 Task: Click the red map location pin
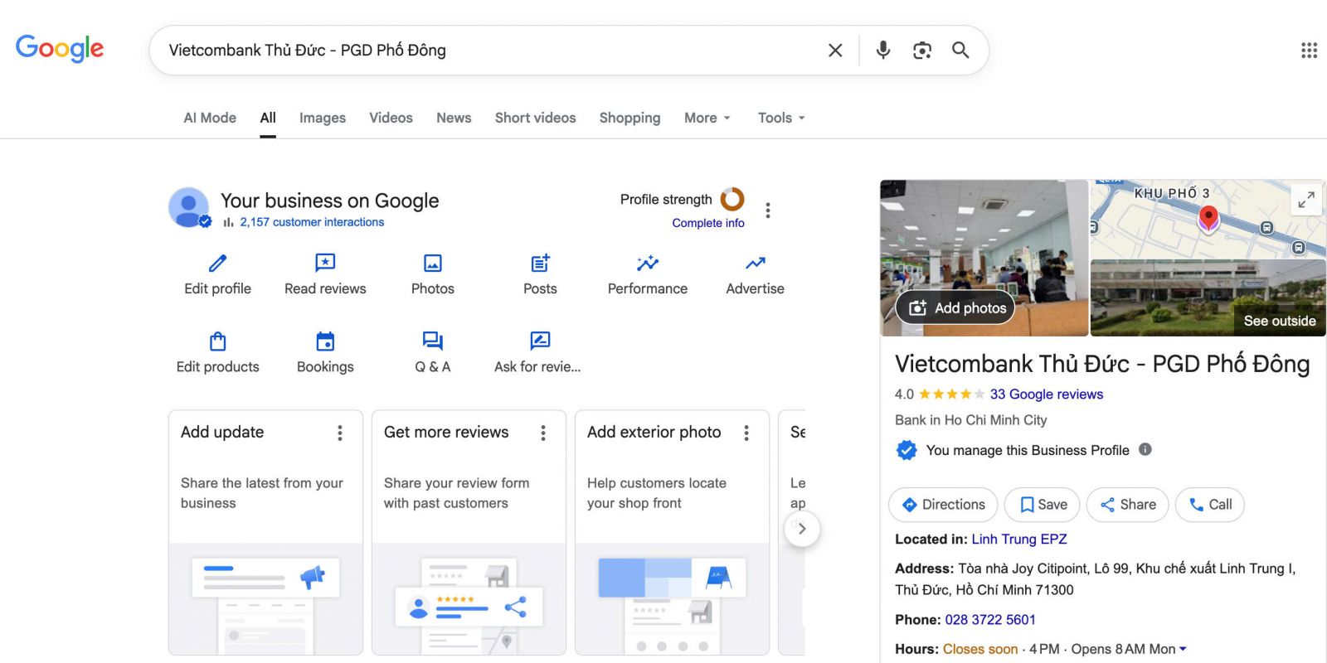[1209, 218]
